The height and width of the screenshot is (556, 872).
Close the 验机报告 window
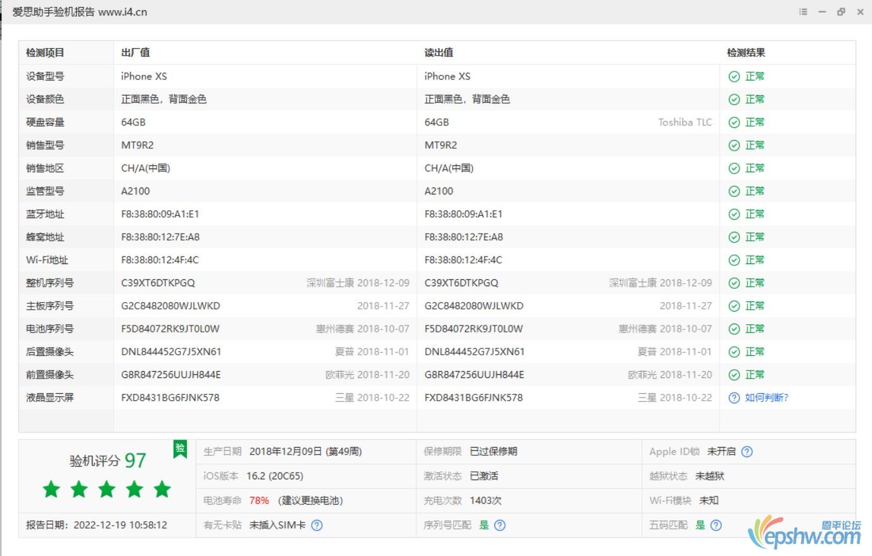[x=860, y=12]
